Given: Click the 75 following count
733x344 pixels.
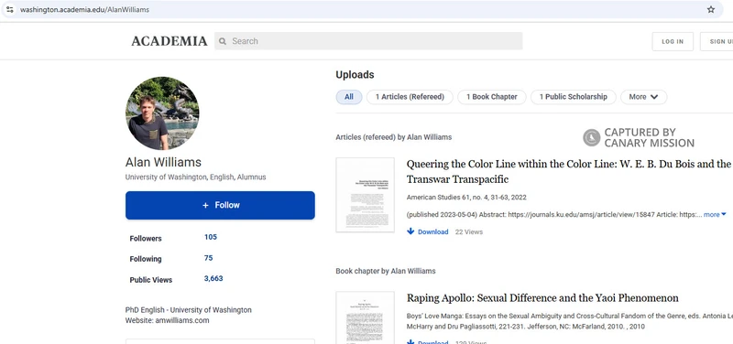Looking at the screenshot, I should click(208, 258).
